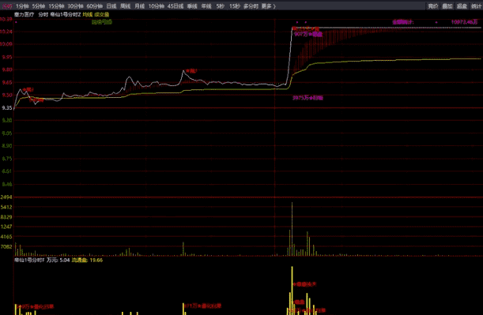Select the 5分钟 period tab
This screenshot has height=315, width=483.
(x=39, y=6)
